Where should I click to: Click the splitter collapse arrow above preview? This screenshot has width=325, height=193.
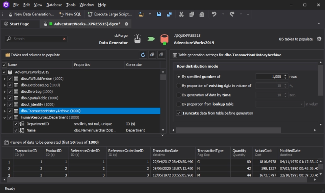coord(162,136)
